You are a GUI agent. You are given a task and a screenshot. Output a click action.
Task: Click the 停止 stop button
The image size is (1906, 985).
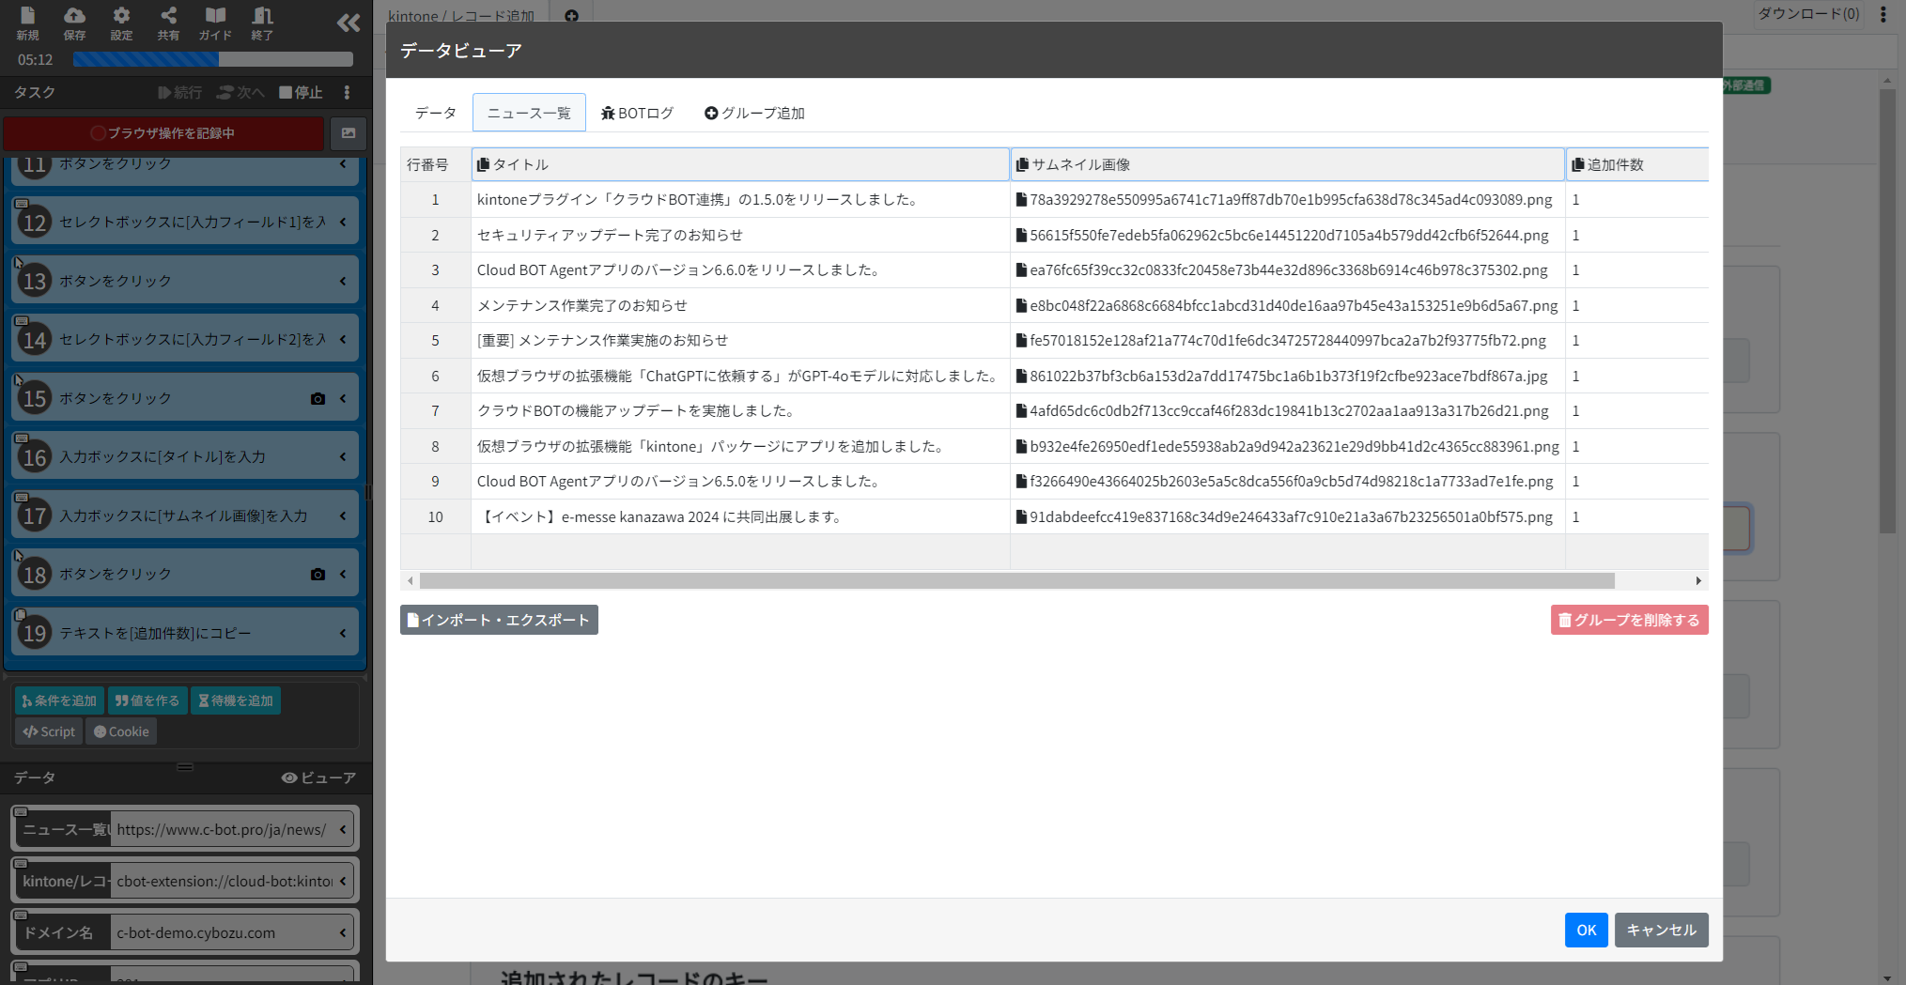(x=301, y=92)
